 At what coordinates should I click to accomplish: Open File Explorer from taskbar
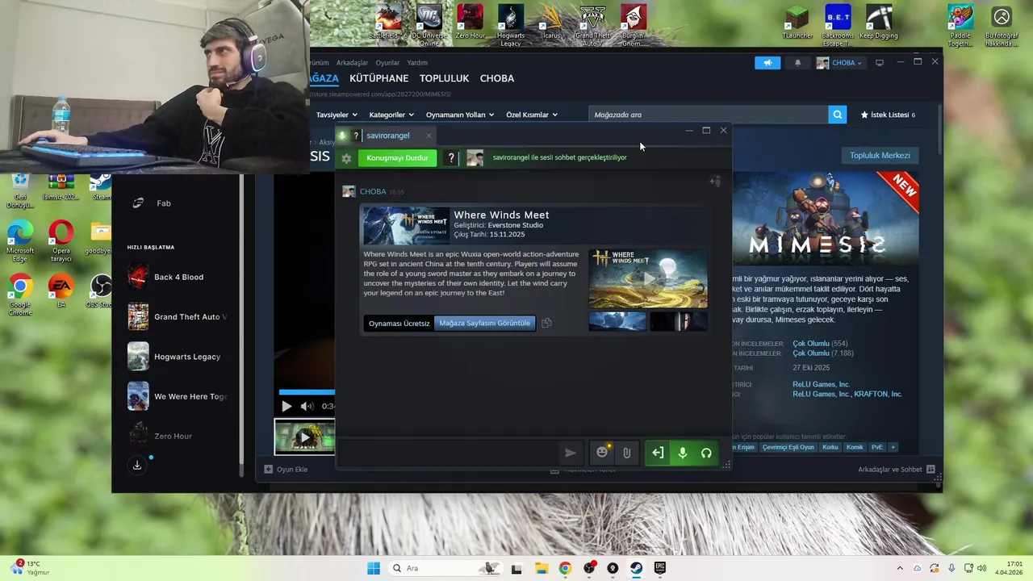(x=541, y=568)
